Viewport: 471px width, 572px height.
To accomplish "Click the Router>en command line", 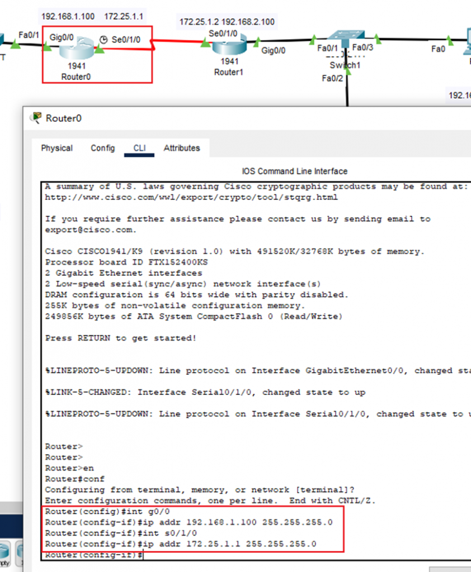I will point(69,468).
